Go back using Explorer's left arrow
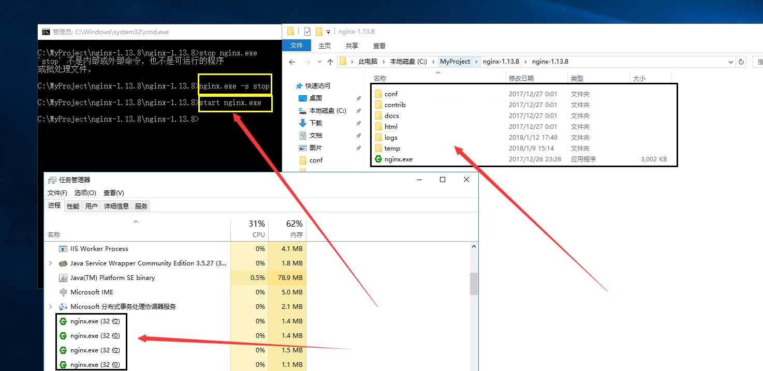The image size is (763, 371). click(x=292, y=62)
